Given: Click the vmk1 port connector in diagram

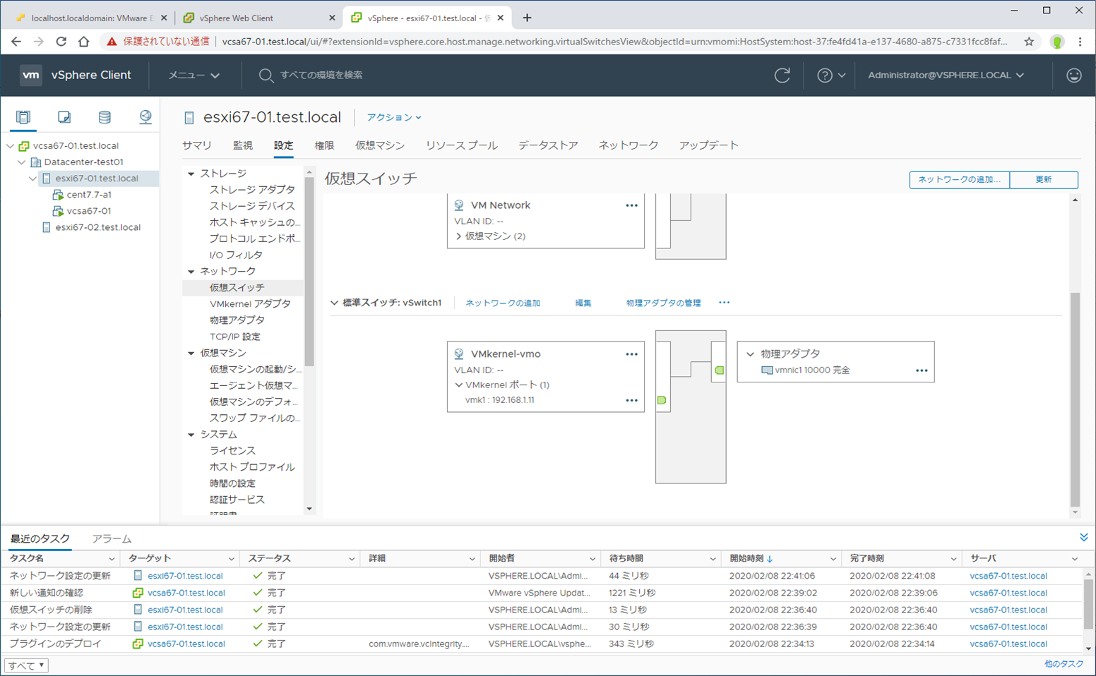Looking at the screenshot, I should (x=662, y=400).
